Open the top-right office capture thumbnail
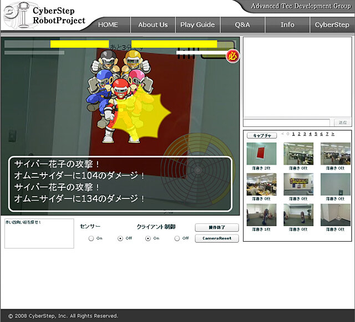 [336, 154]
